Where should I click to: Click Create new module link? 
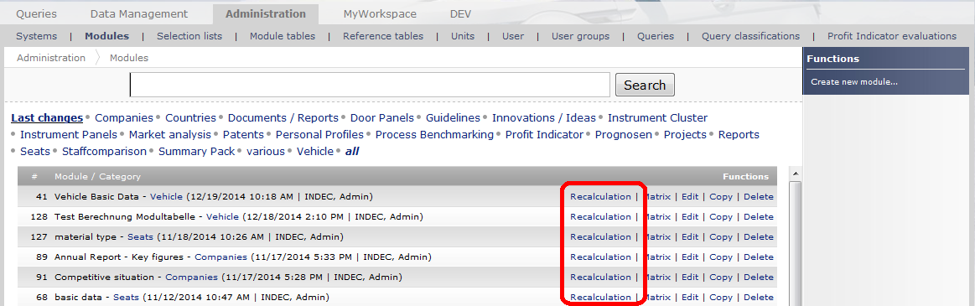coord(854,82)
